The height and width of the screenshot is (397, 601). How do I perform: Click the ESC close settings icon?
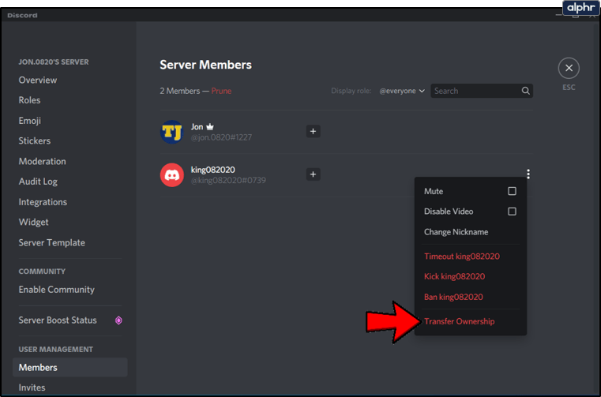[568, 69]
